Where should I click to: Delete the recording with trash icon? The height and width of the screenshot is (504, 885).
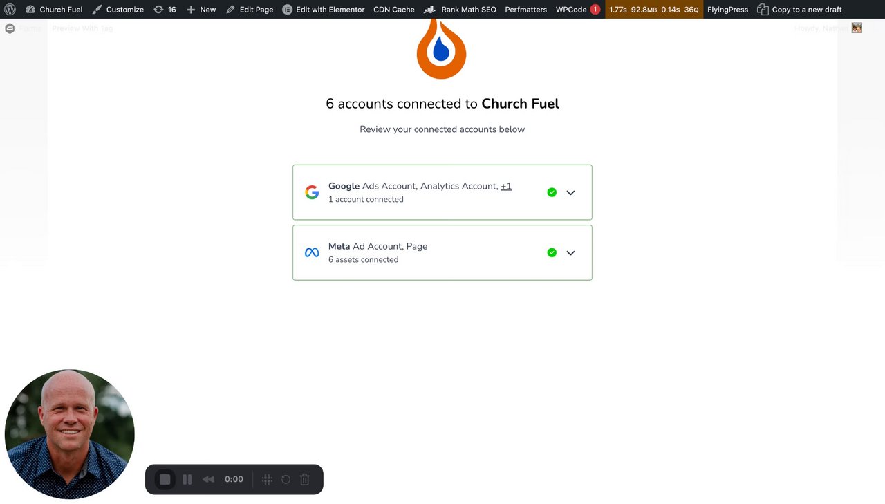click(305, 479)
